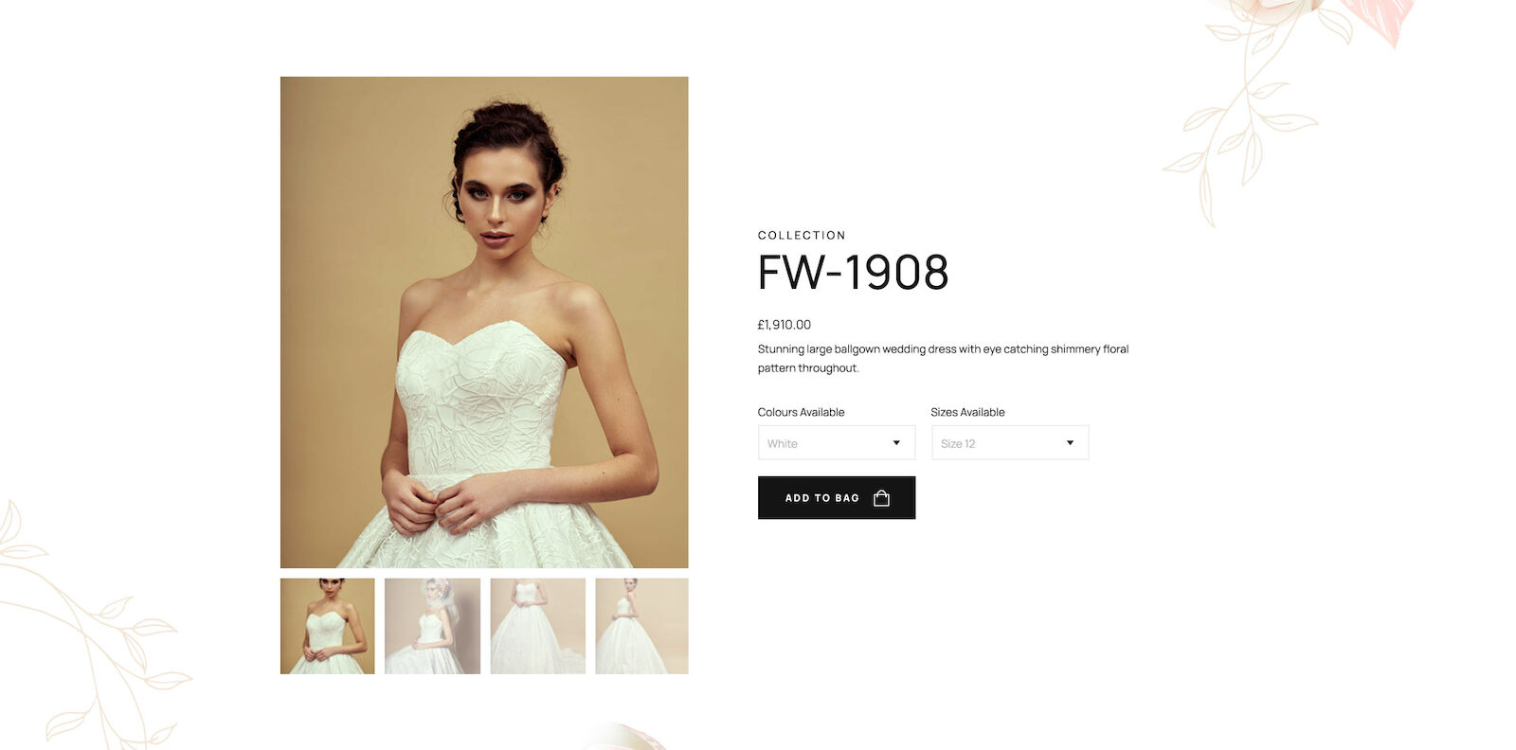Select the second thumbnail with veil
Viewport: 1516px width, 750px height.
pyautogui.click(x=432, y=626)
